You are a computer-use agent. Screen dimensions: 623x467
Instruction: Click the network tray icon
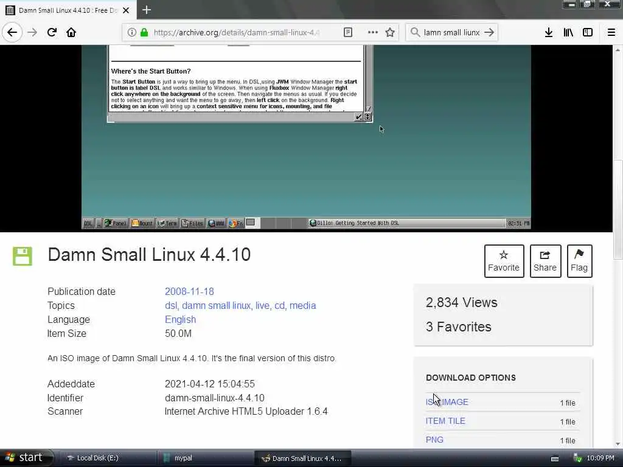[x=578, y=458]
